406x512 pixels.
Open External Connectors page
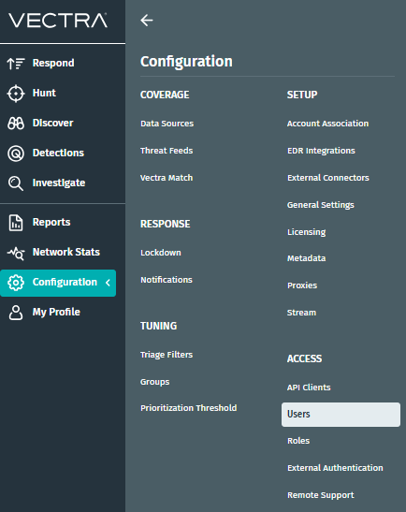coord(328,178)
